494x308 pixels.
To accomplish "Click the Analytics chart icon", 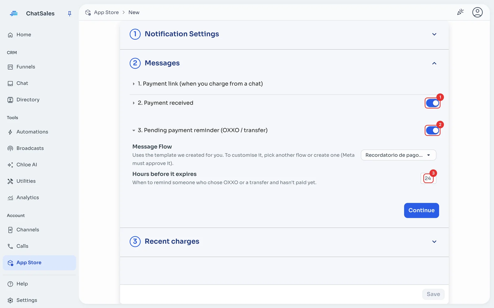I will point(10,198).
